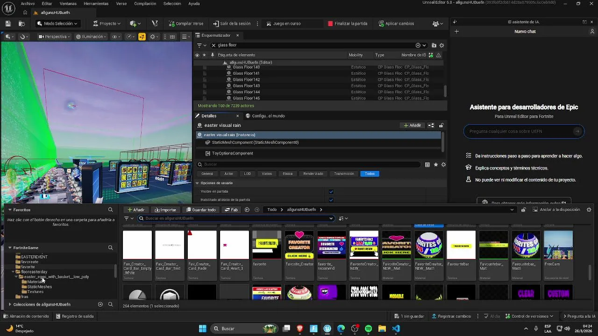The width and height of the screenshot is (598, 336).
Task: Open Iluminación view mode dropdown
Action: 91,36
